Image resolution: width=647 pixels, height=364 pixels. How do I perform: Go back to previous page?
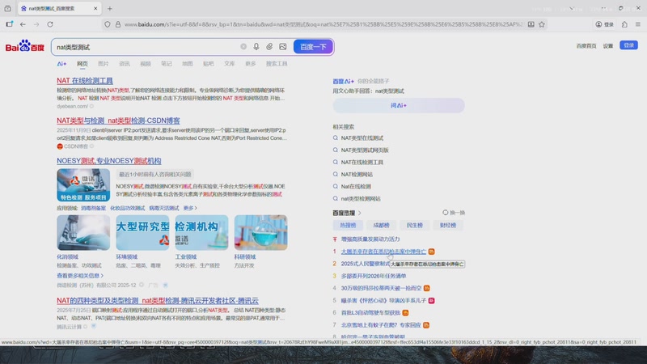pyautogui.click(x=23, y=24)
